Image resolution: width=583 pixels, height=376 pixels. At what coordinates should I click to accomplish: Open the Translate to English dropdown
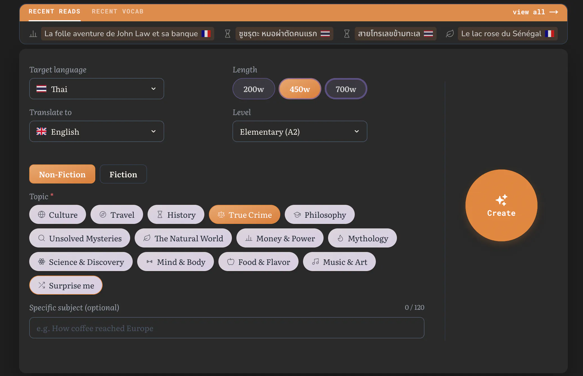(97, 131)
